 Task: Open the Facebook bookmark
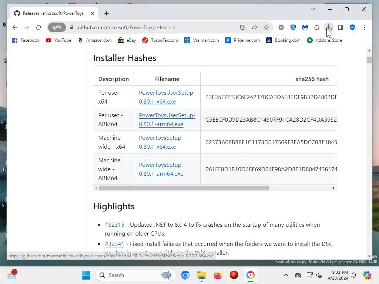(x=26, y=40)
